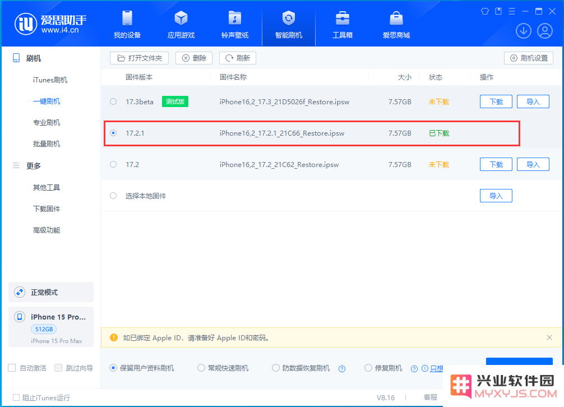
Task: Import a local firmware via 选择本地固件 row
Action: 496,196
